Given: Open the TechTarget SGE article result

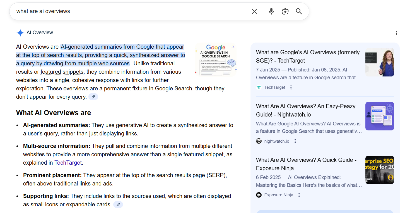Looking at the screenshot, I should point(307,56).
